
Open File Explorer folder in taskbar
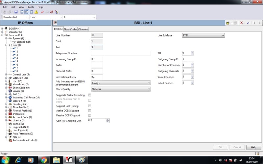point(56,160)
